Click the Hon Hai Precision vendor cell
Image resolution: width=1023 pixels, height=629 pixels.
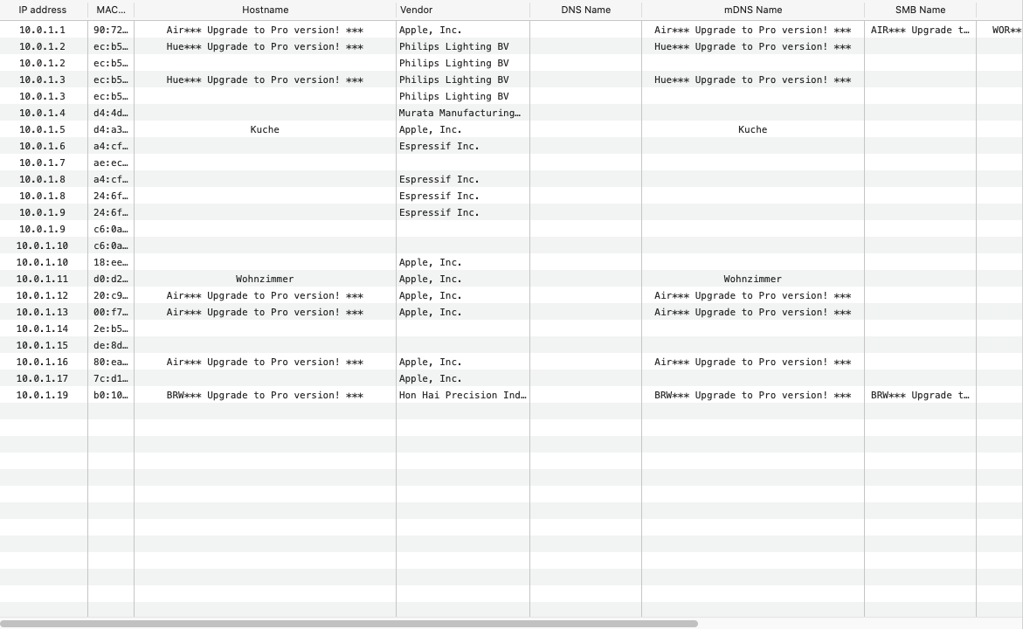[x=462, y=395]
